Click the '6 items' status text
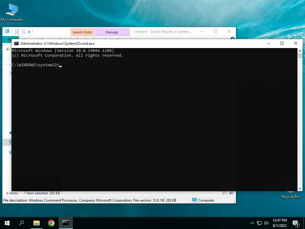This screenshot has width=305, height=229. click(x=12, y=193)
